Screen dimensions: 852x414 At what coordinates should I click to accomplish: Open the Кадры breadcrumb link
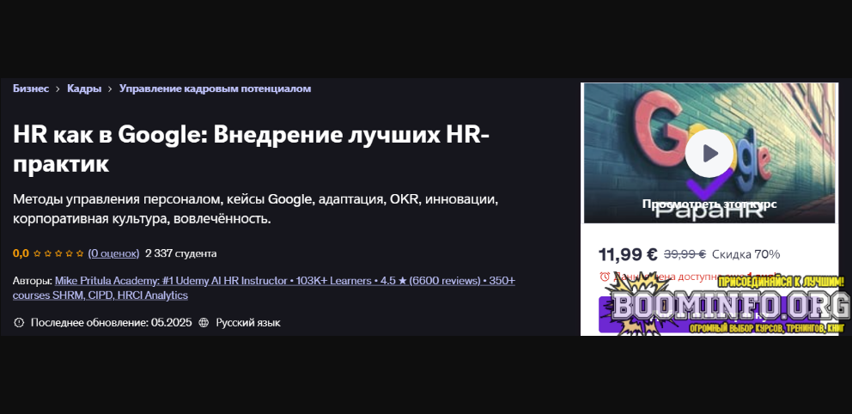pyautogui.click(x=84, y=88)
